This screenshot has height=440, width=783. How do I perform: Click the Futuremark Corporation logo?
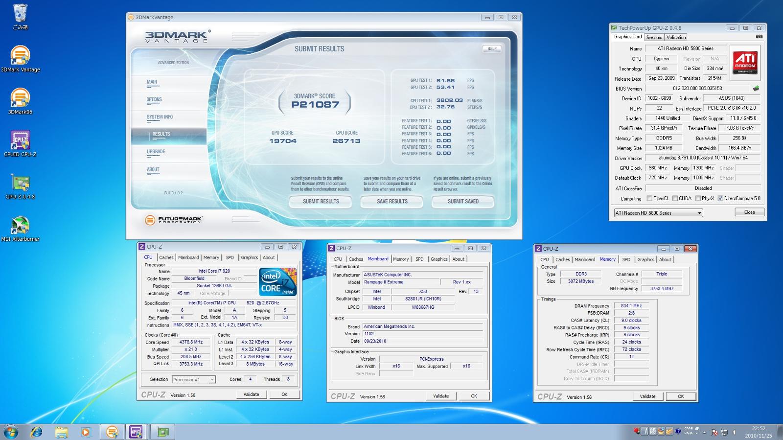coord(174,220)
